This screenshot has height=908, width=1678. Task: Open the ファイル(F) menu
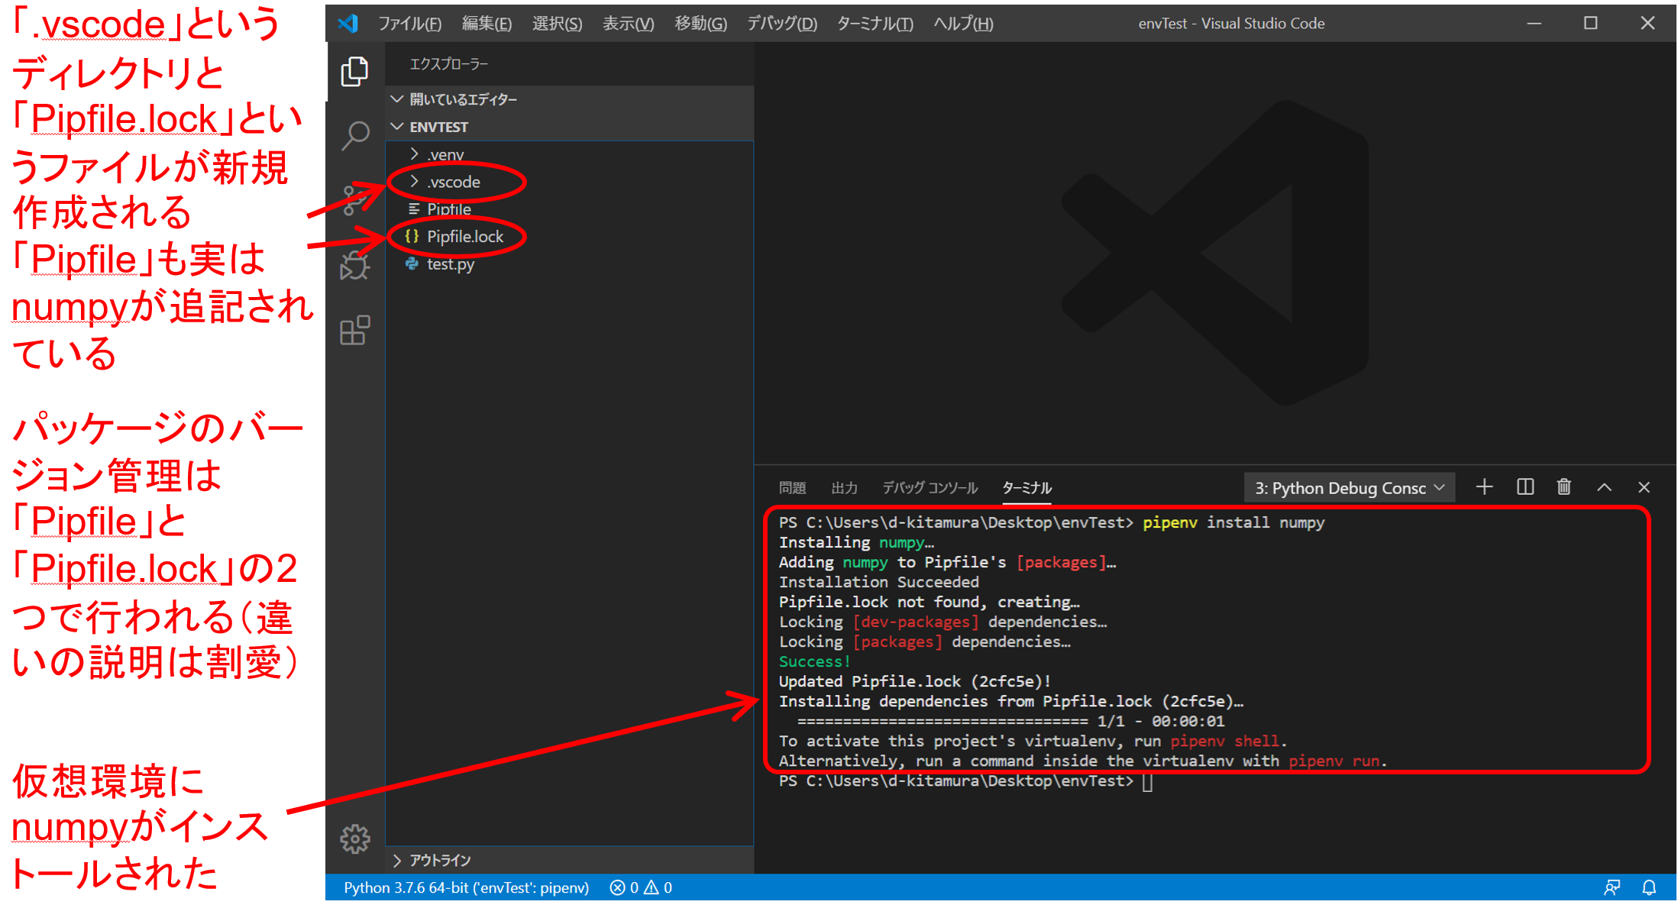click(409, 24)
